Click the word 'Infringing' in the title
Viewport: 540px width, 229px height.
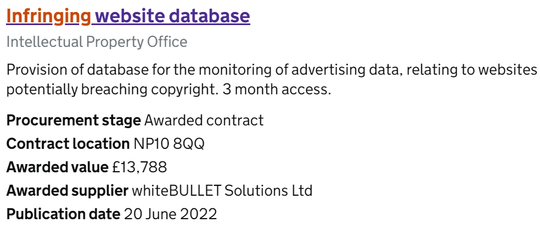tap(49, 16)
